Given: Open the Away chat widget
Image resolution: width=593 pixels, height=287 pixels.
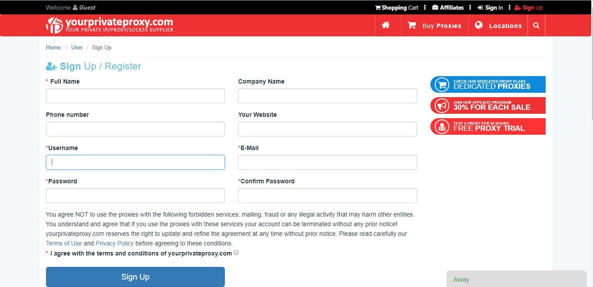Looking at the screenshot, I should [517, 279].
